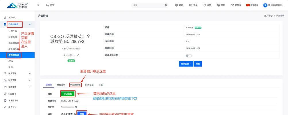Click the 账户管理 person icon
This screenshot has height=115, width=288.
tap(5, 73)
